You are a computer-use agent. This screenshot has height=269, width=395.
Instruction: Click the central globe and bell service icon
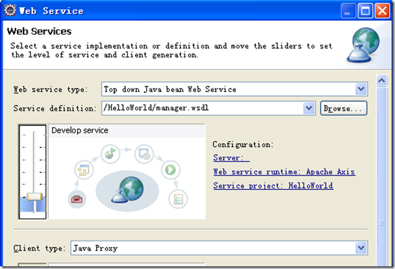[x=127, y=190]
